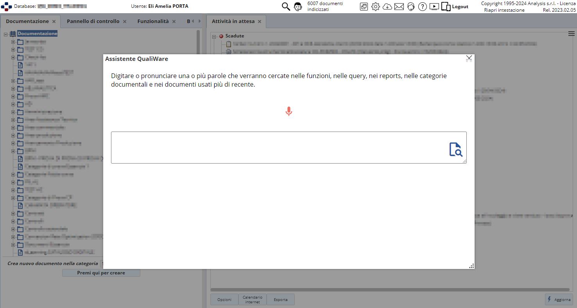Click the application logo next to Database
577x308 pixels.
7,7
